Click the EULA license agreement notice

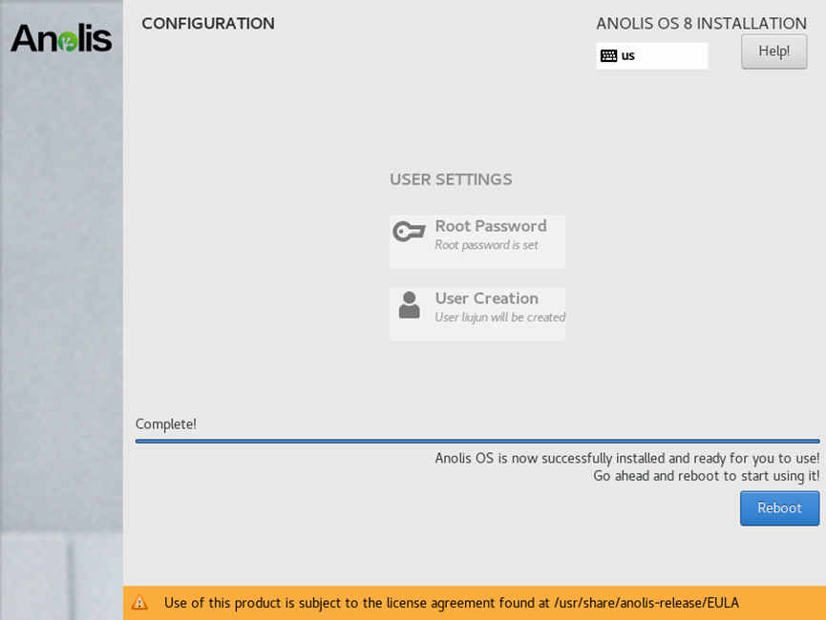[452, 603]
